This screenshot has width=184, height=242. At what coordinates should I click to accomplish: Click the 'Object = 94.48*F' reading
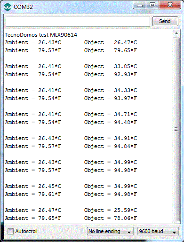coord(111,122)
